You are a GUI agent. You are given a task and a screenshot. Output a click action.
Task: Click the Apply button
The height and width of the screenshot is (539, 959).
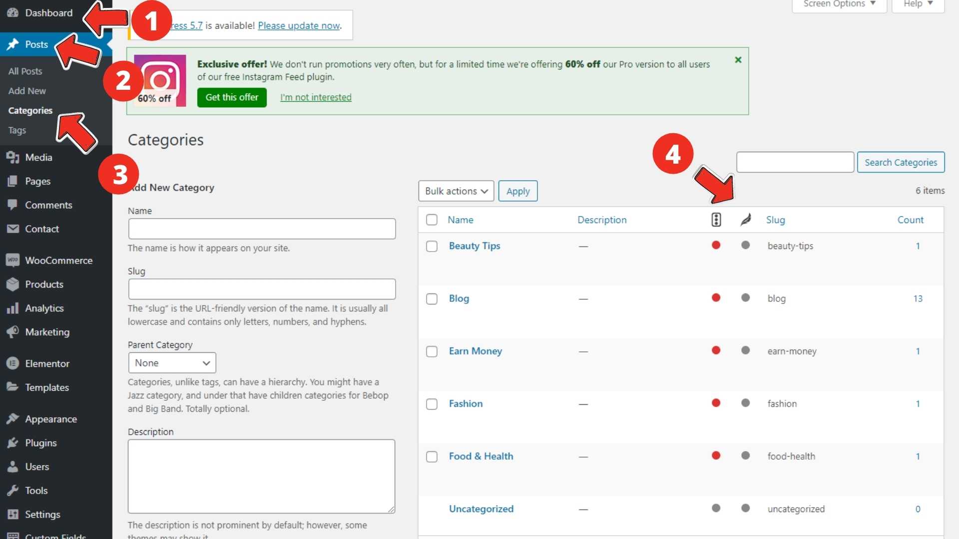(517, 191)
